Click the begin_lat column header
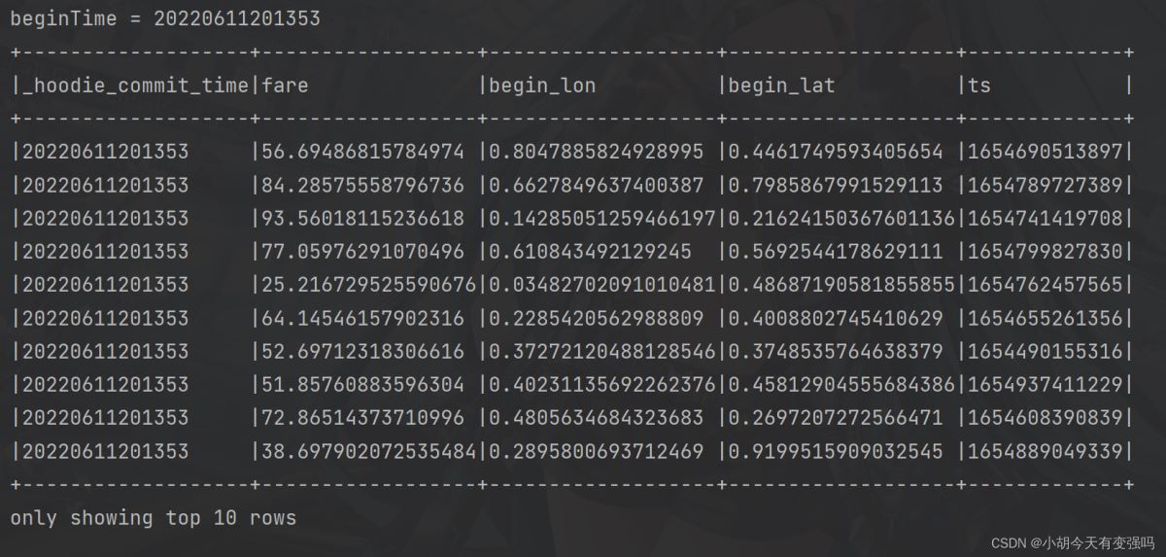Image resolution: width=1166 pixels, height=557 pixels. point(781,86)
